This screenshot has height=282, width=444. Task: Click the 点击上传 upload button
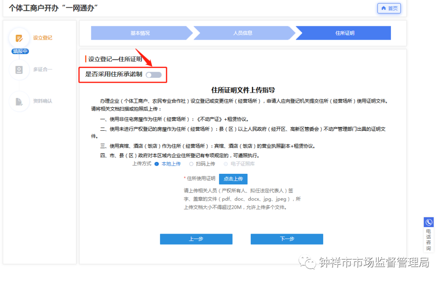234,179
